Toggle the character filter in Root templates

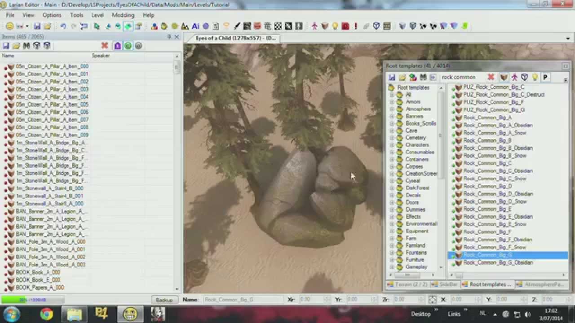[x=514, y=77]
